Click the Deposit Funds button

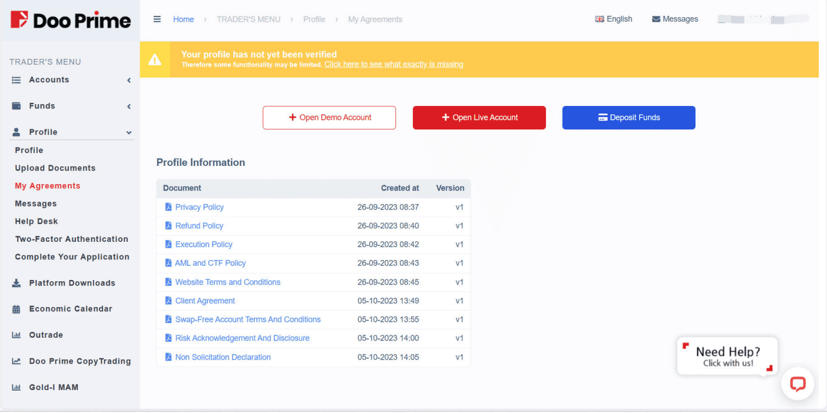click(629, 118)
